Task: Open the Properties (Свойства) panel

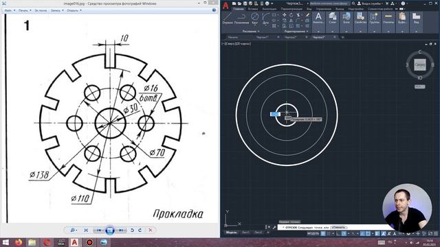Action: coord(360,19)
